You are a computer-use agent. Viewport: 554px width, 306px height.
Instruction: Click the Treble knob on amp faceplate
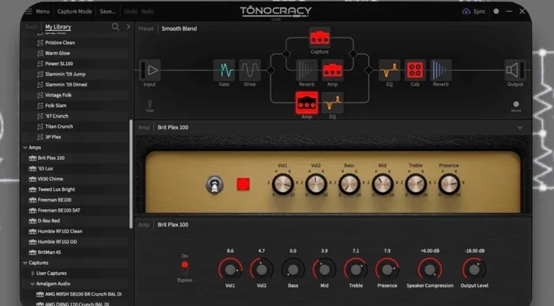pos(416,184)
